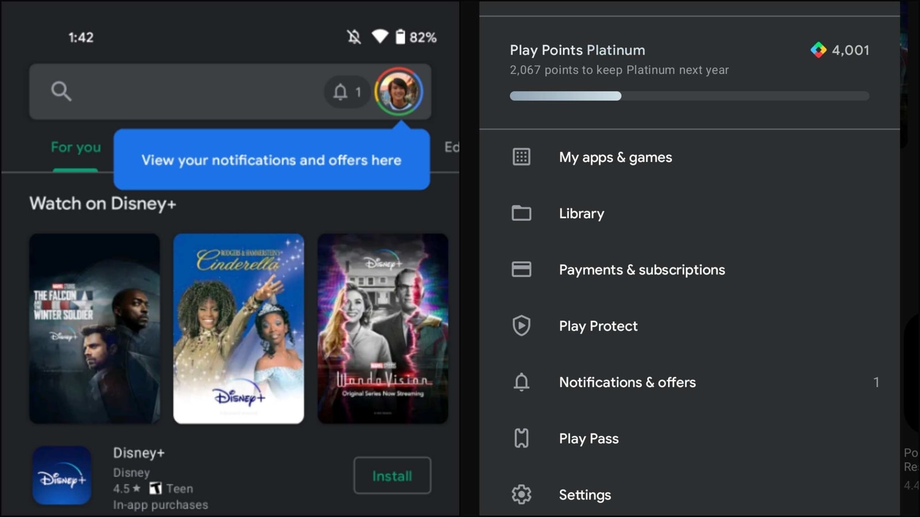
Task: Open Library menu entry
Action: (x=689, y=213)
